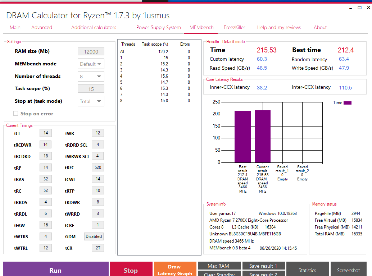The height and width of the screenshot is (276, 372).
Task: Click the Max RAM button
Action: [219, 266]
